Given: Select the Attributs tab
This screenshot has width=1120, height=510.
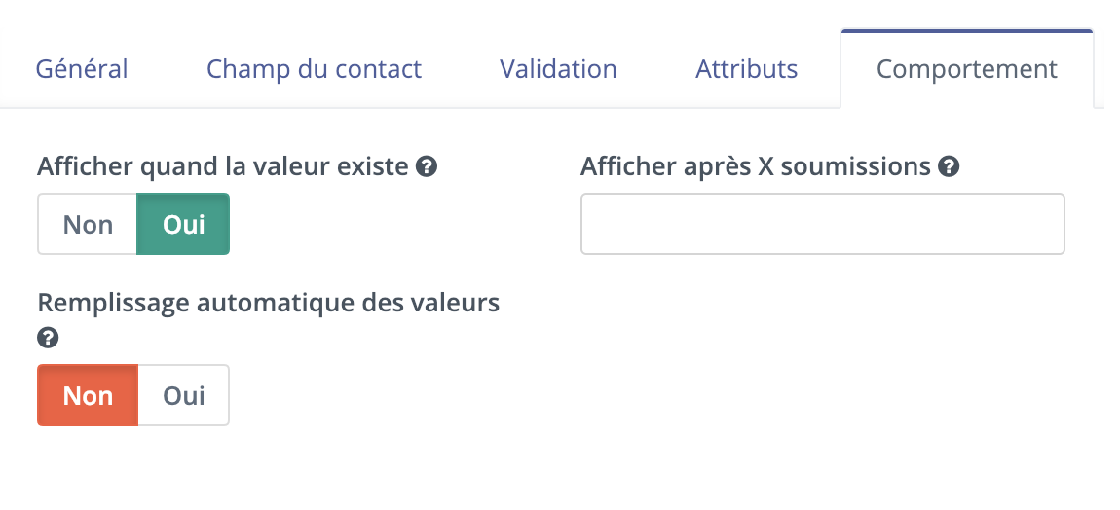Looking at the screenshot, I should point(746,69).
